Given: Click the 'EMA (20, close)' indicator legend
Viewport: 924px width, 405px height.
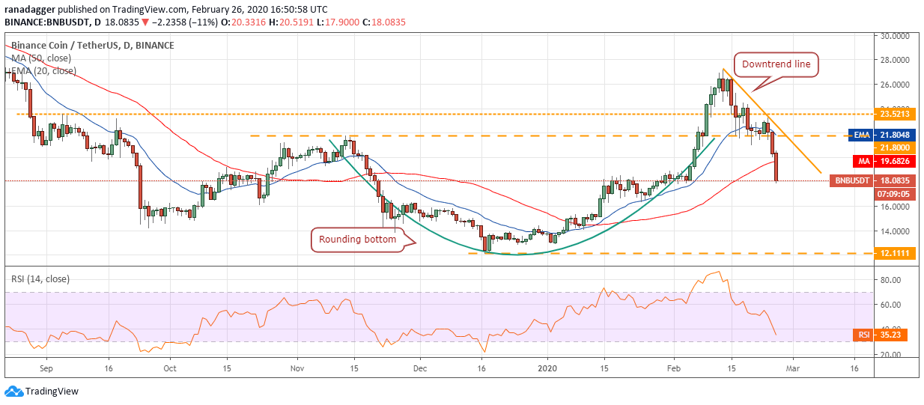Looking at the screenshot, I should click(43, 71).
